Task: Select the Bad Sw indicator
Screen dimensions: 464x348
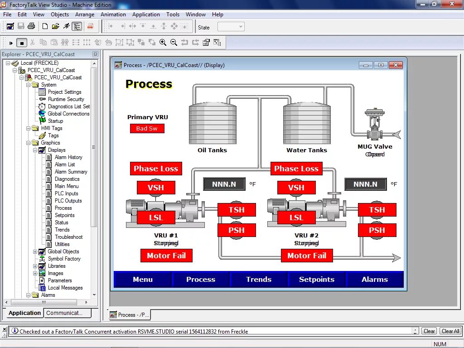Action: [147, 128]
